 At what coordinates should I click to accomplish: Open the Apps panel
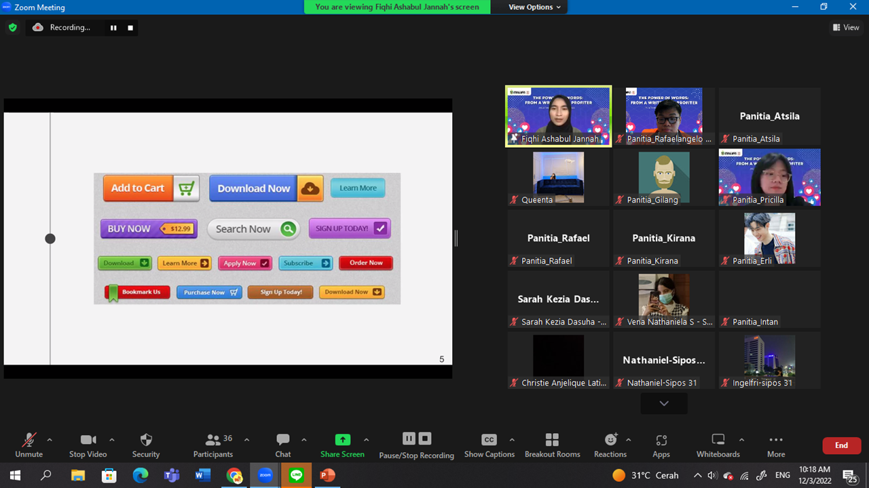point(661,441)
